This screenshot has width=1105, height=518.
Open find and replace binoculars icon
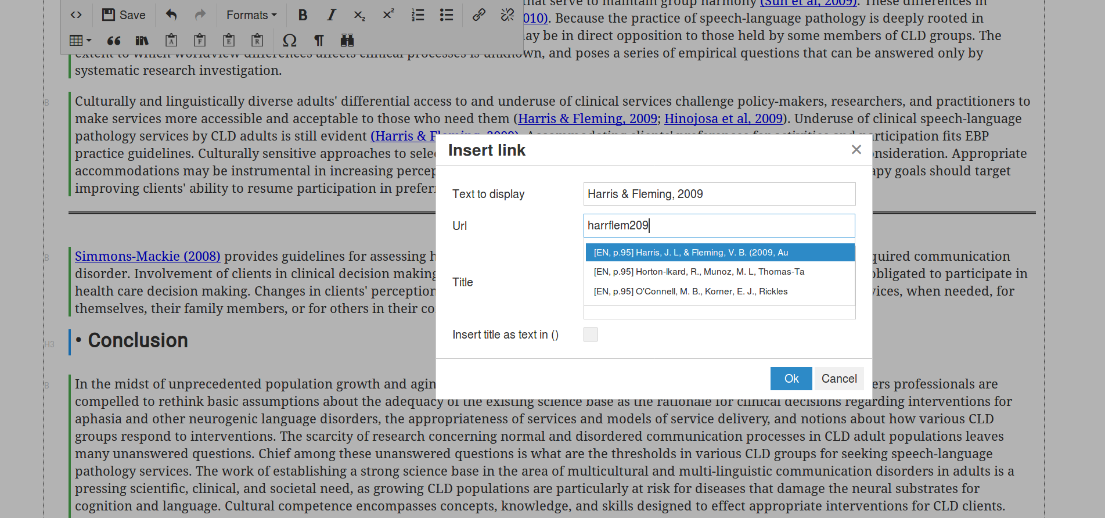click(x=347, y=41)
